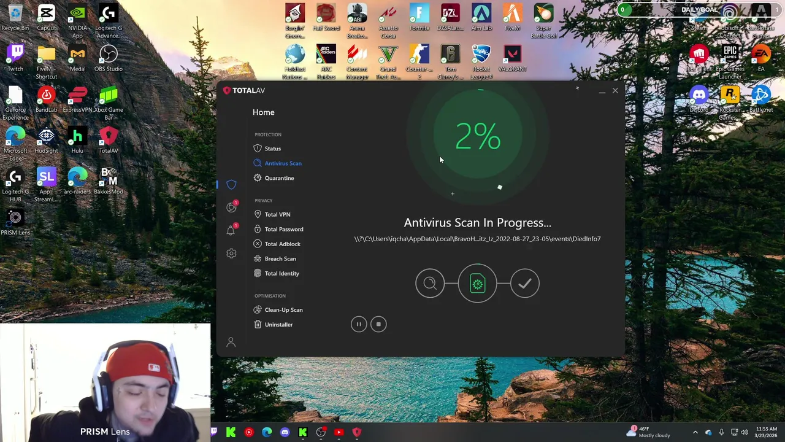Select the Epic Games Launcher desktop icon
The height and width of the screenshot is (442, 785).
tap(730, 62)
